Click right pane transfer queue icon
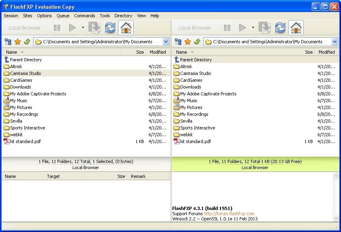Viewport: 341px width, 232px height. [x=264, y=28]
